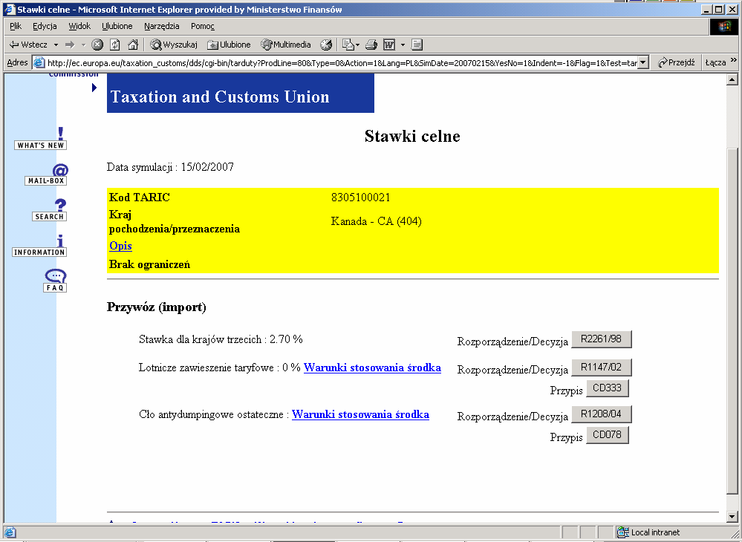Click the Print icon
The width and height of the screenshot is (742, 542).
tap(371, 45)
